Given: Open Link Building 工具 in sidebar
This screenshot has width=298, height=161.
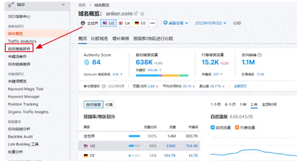Looking at the screenshot, I should (x=23, y=144).
